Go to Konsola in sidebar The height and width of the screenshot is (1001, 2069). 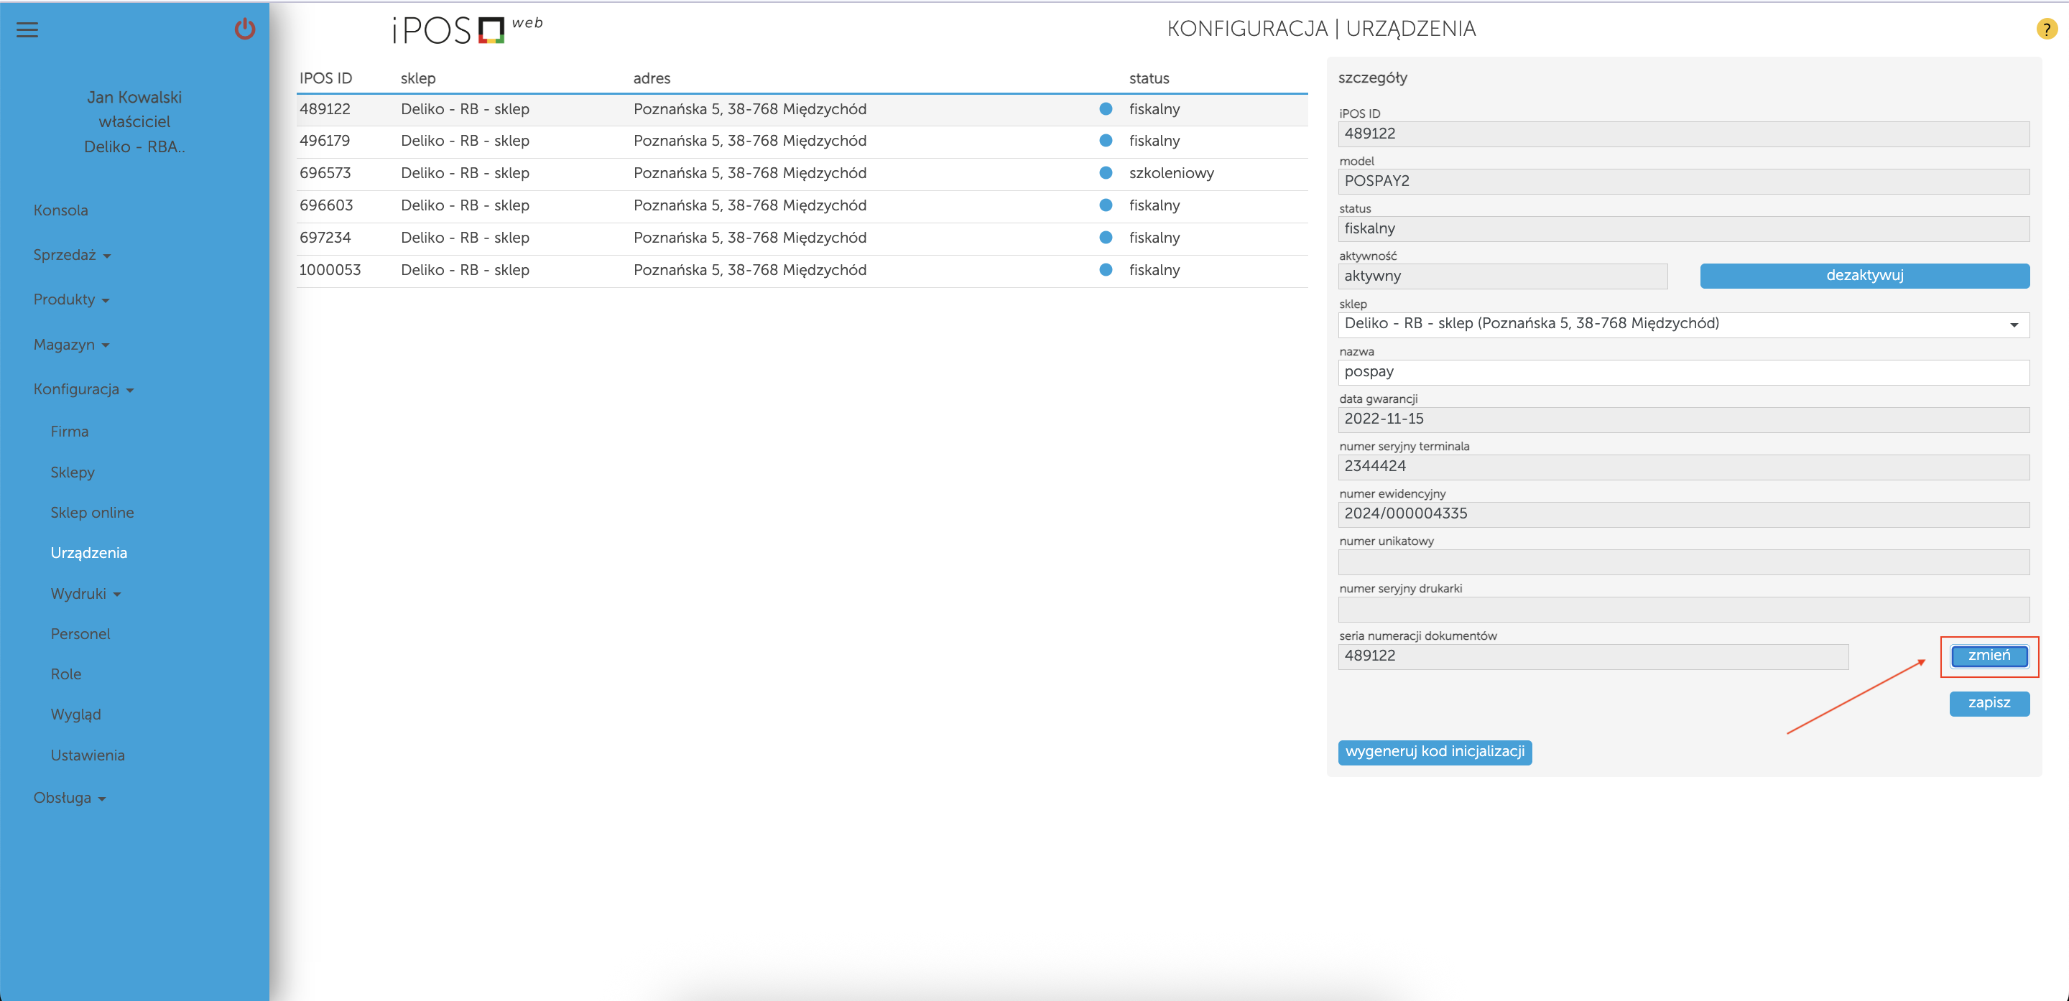[61, 210]
